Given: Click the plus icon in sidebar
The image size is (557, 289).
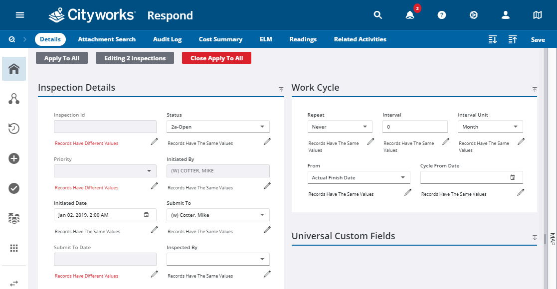Looking at the screenshot, I should pos(14,158).
